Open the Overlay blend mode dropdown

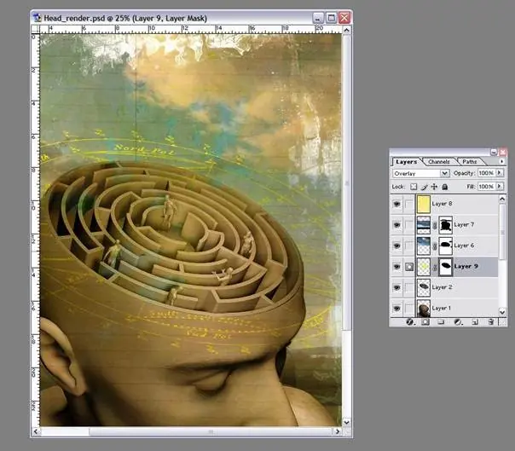(x=444, y=173)
